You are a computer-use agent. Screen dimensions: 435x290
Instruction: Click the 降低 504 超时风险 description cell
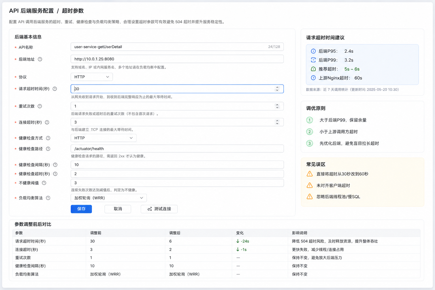click(335, 241)
